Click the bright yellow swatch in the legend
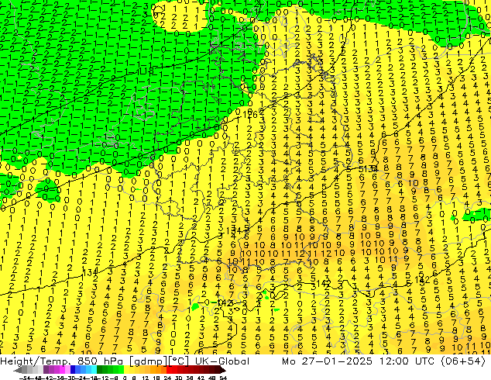Screen dimensions: 491x380 tap(126, 370)
